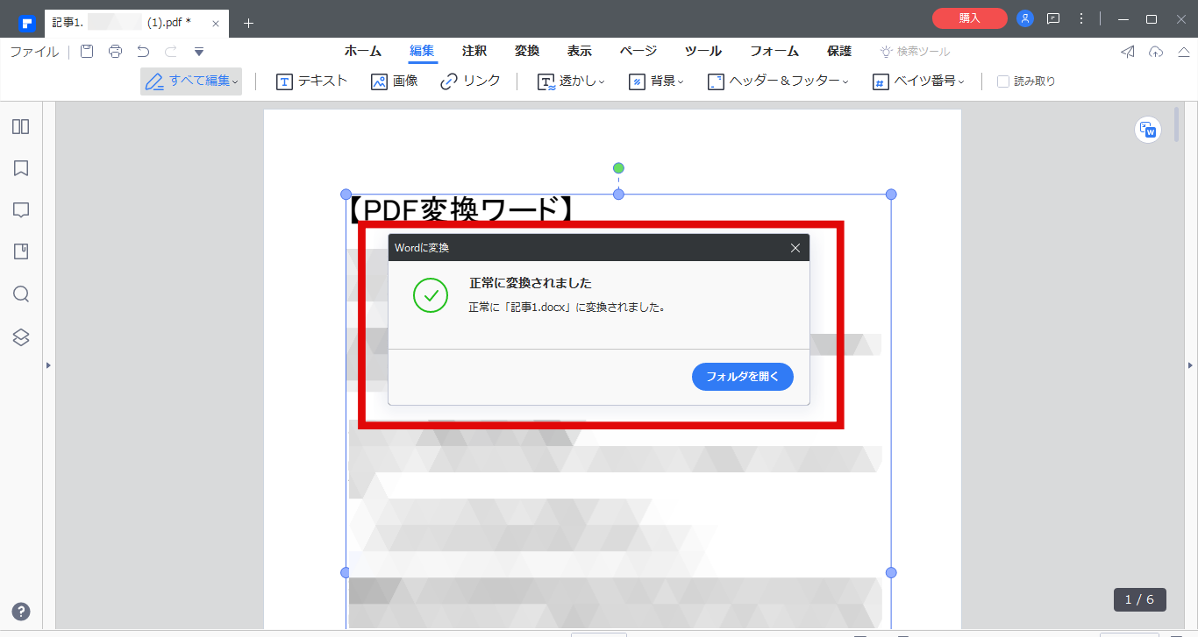Click the help question mark icon

[21, 612]
